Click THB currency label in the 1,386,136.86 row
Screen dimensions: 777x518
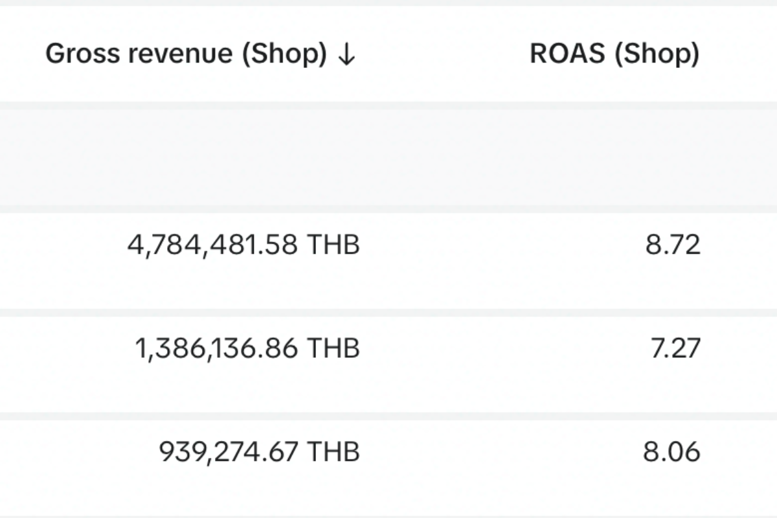tap(333, 349)
